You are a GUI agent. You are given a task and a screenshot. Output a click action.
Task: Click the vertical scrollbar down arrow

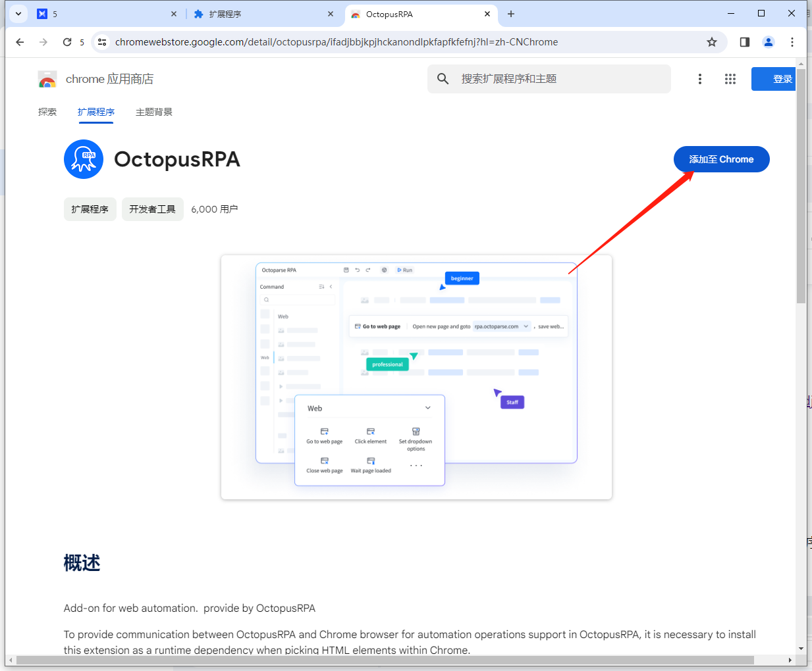click(801, 647)
